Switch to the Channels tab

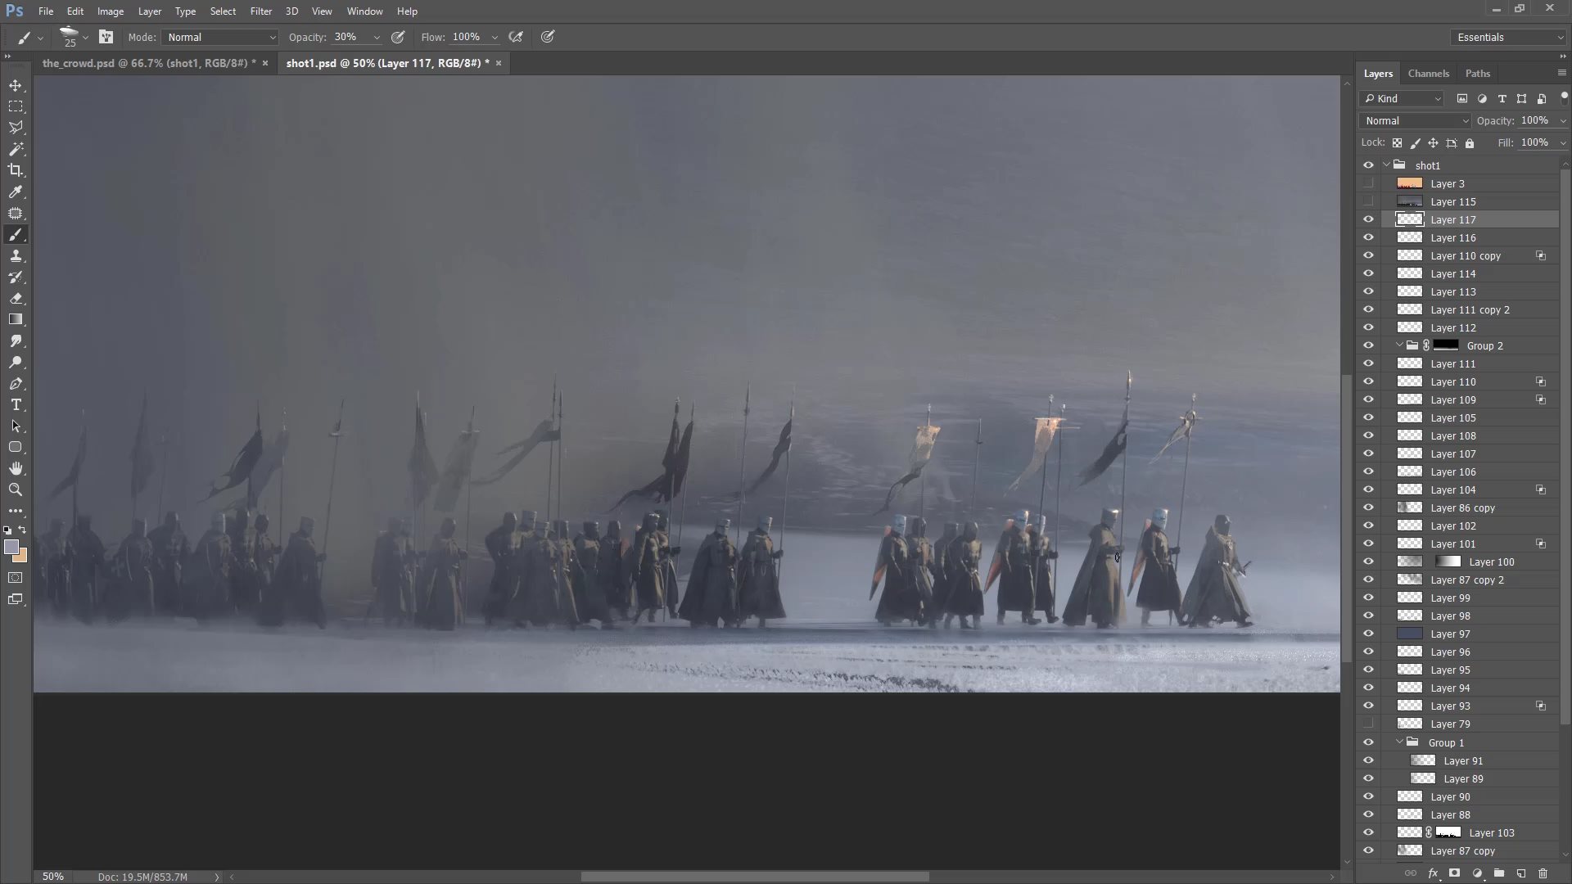tap(1428, 74)
